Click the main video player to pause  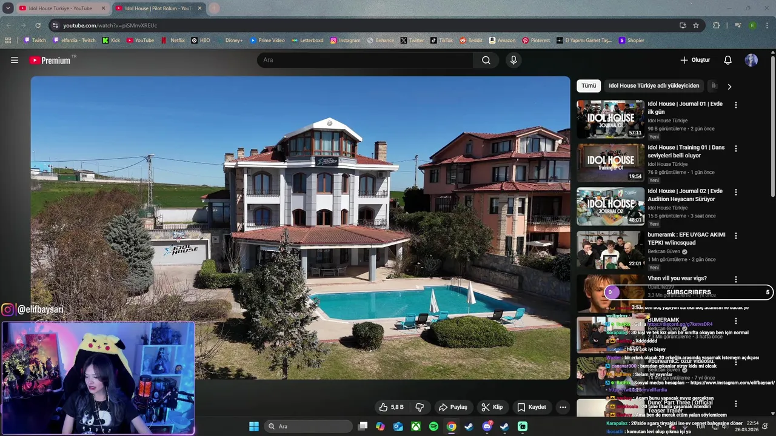coord(300,228)
